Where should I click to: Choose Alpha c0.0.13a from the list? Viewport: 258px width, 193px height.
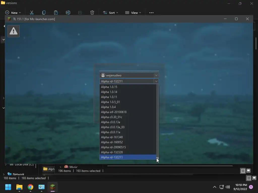click(128, 122)
